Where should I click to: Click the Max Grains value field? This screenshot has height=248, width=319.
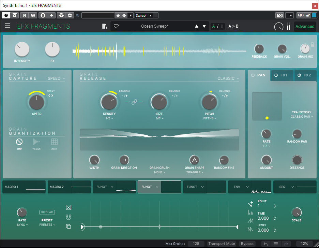point(196,244)
